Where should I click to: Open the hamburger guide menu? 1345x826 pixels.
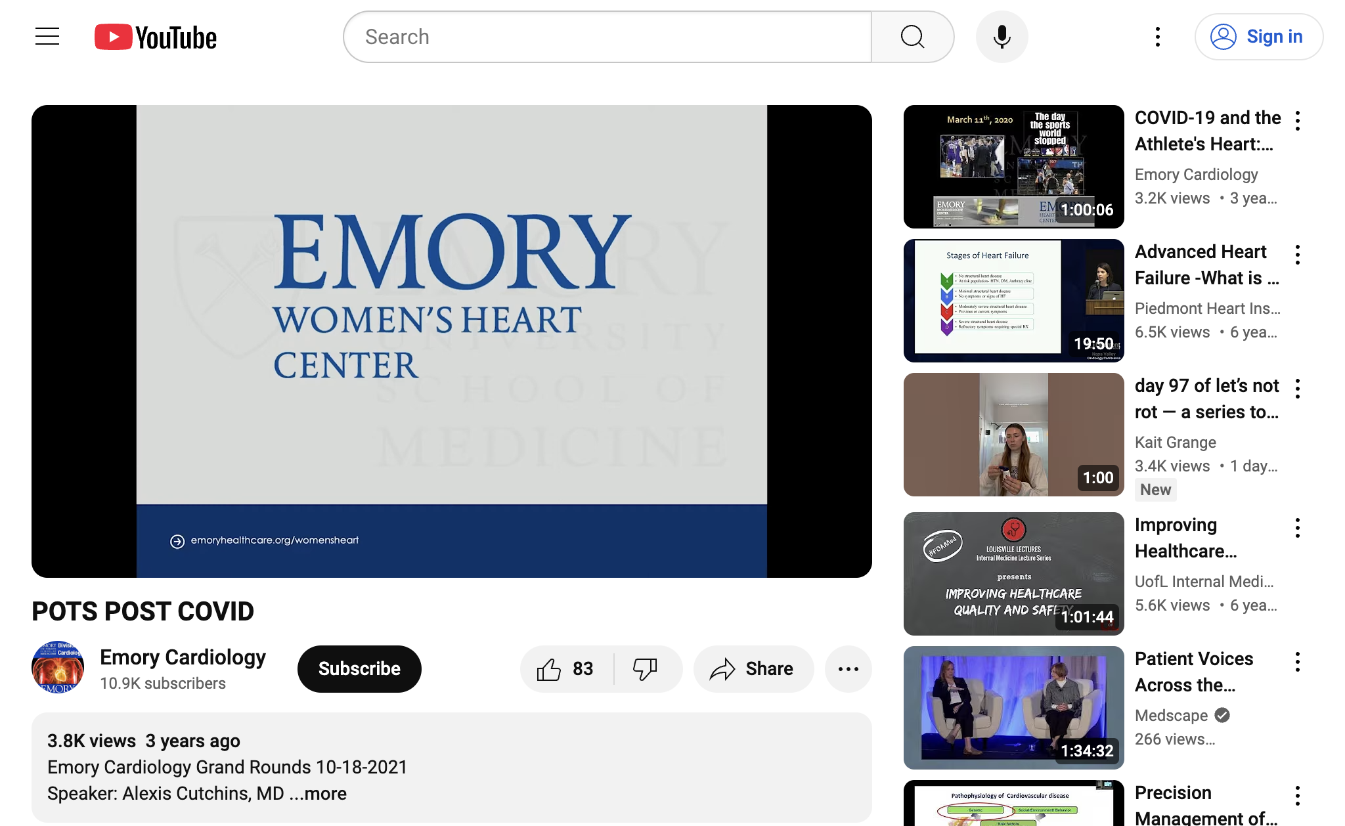47,37
